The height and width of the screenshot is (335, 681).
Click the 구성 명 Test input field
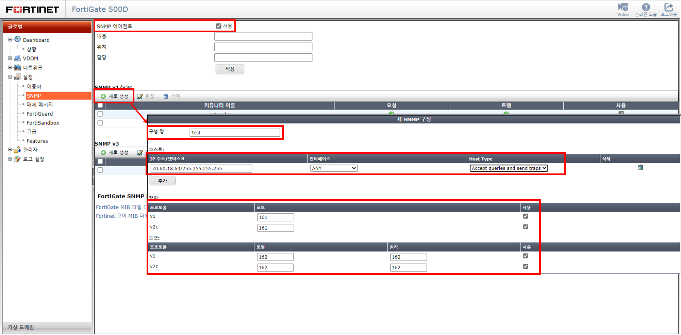tap(235, 133)
